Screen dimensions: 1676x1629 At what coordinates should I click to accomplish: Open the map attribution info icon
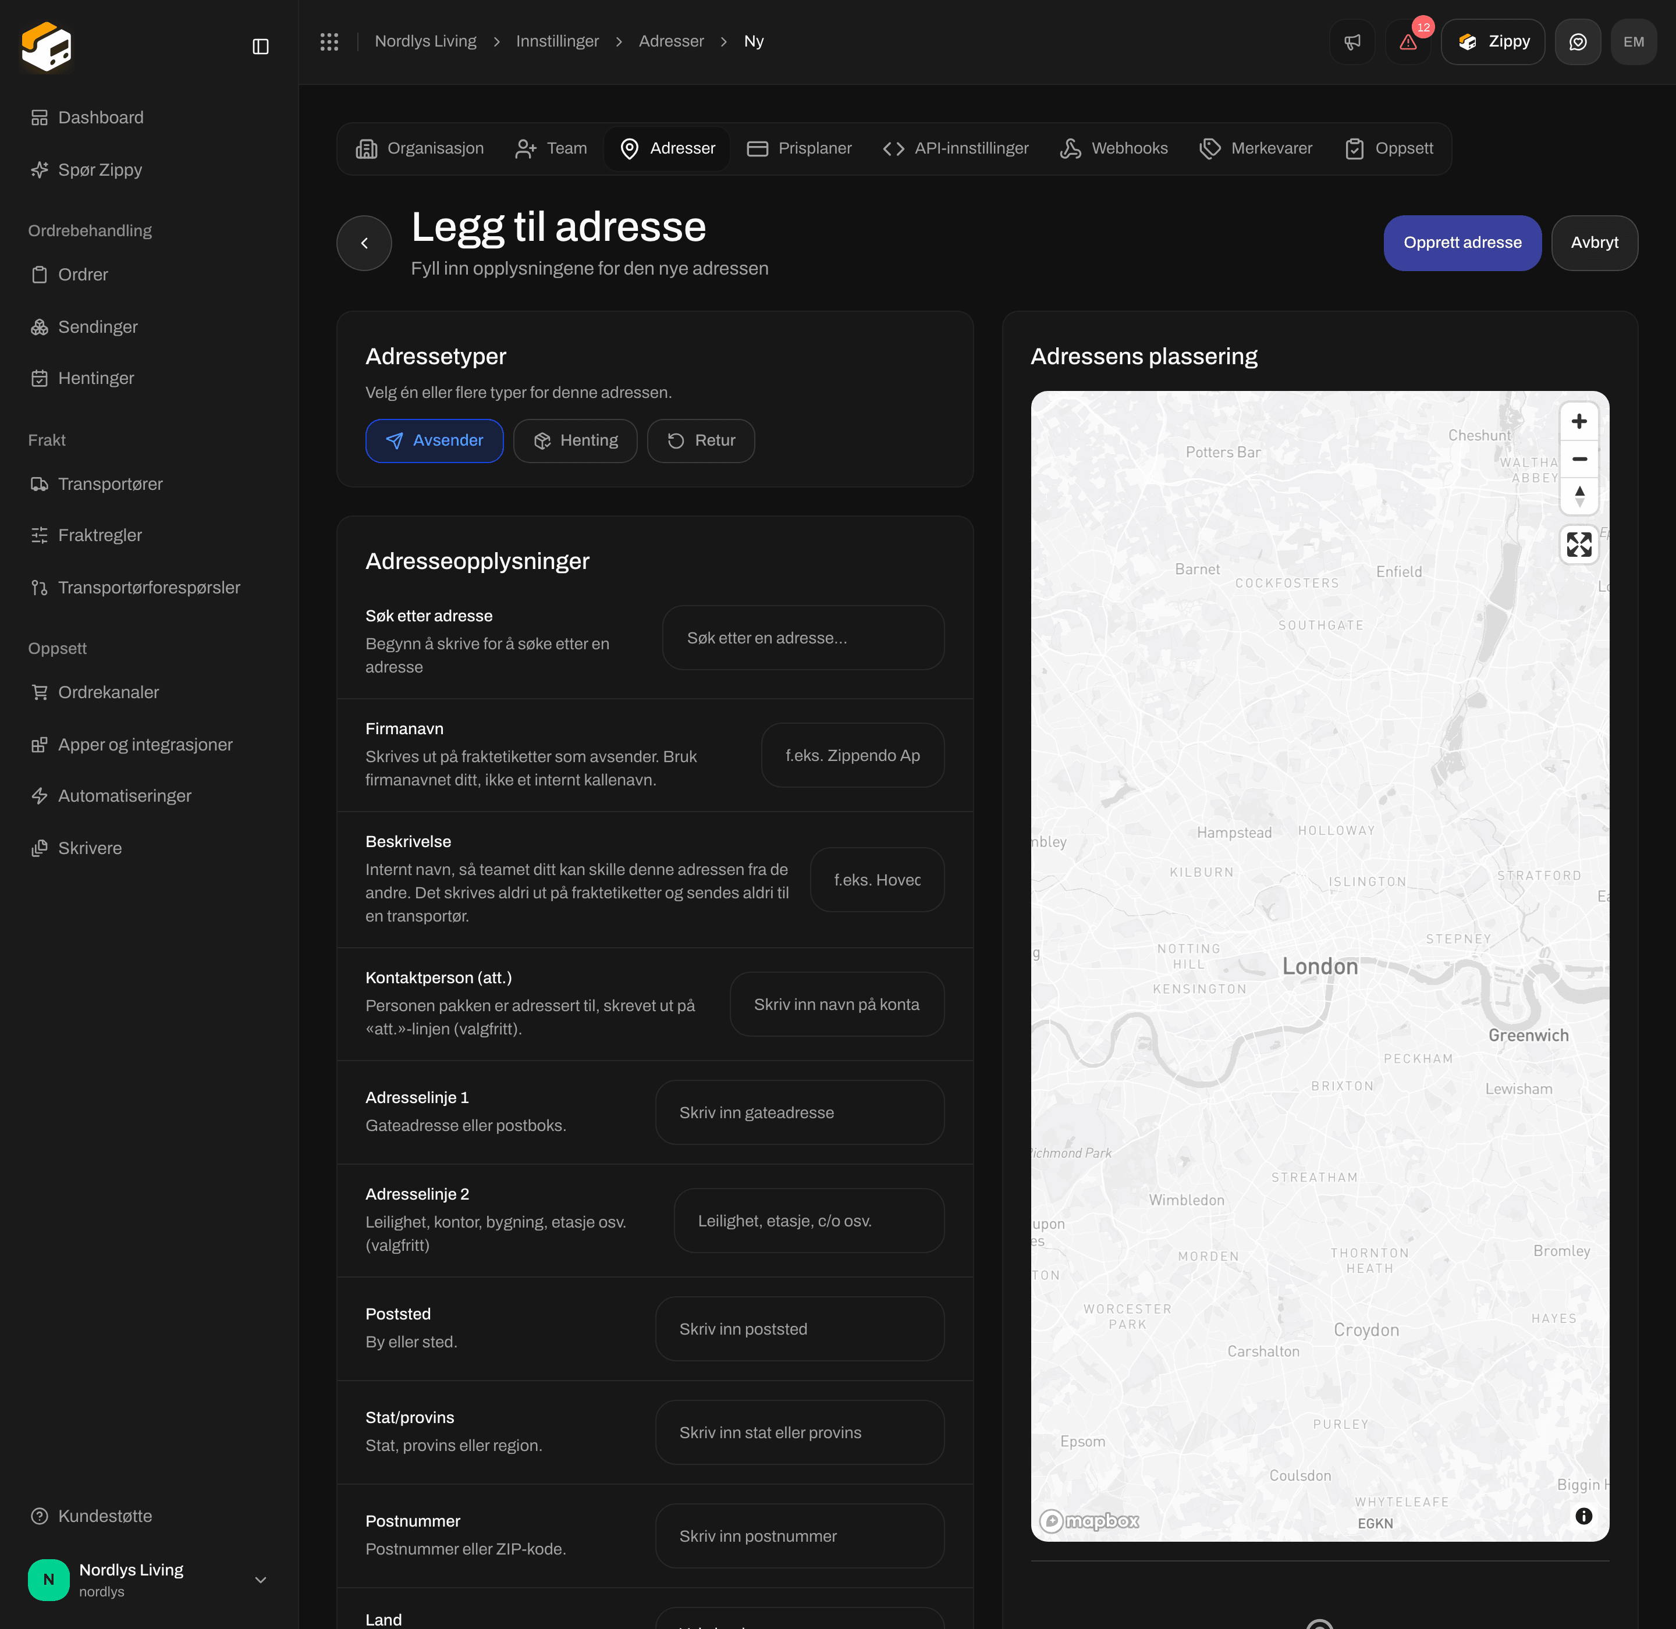1583,1516
